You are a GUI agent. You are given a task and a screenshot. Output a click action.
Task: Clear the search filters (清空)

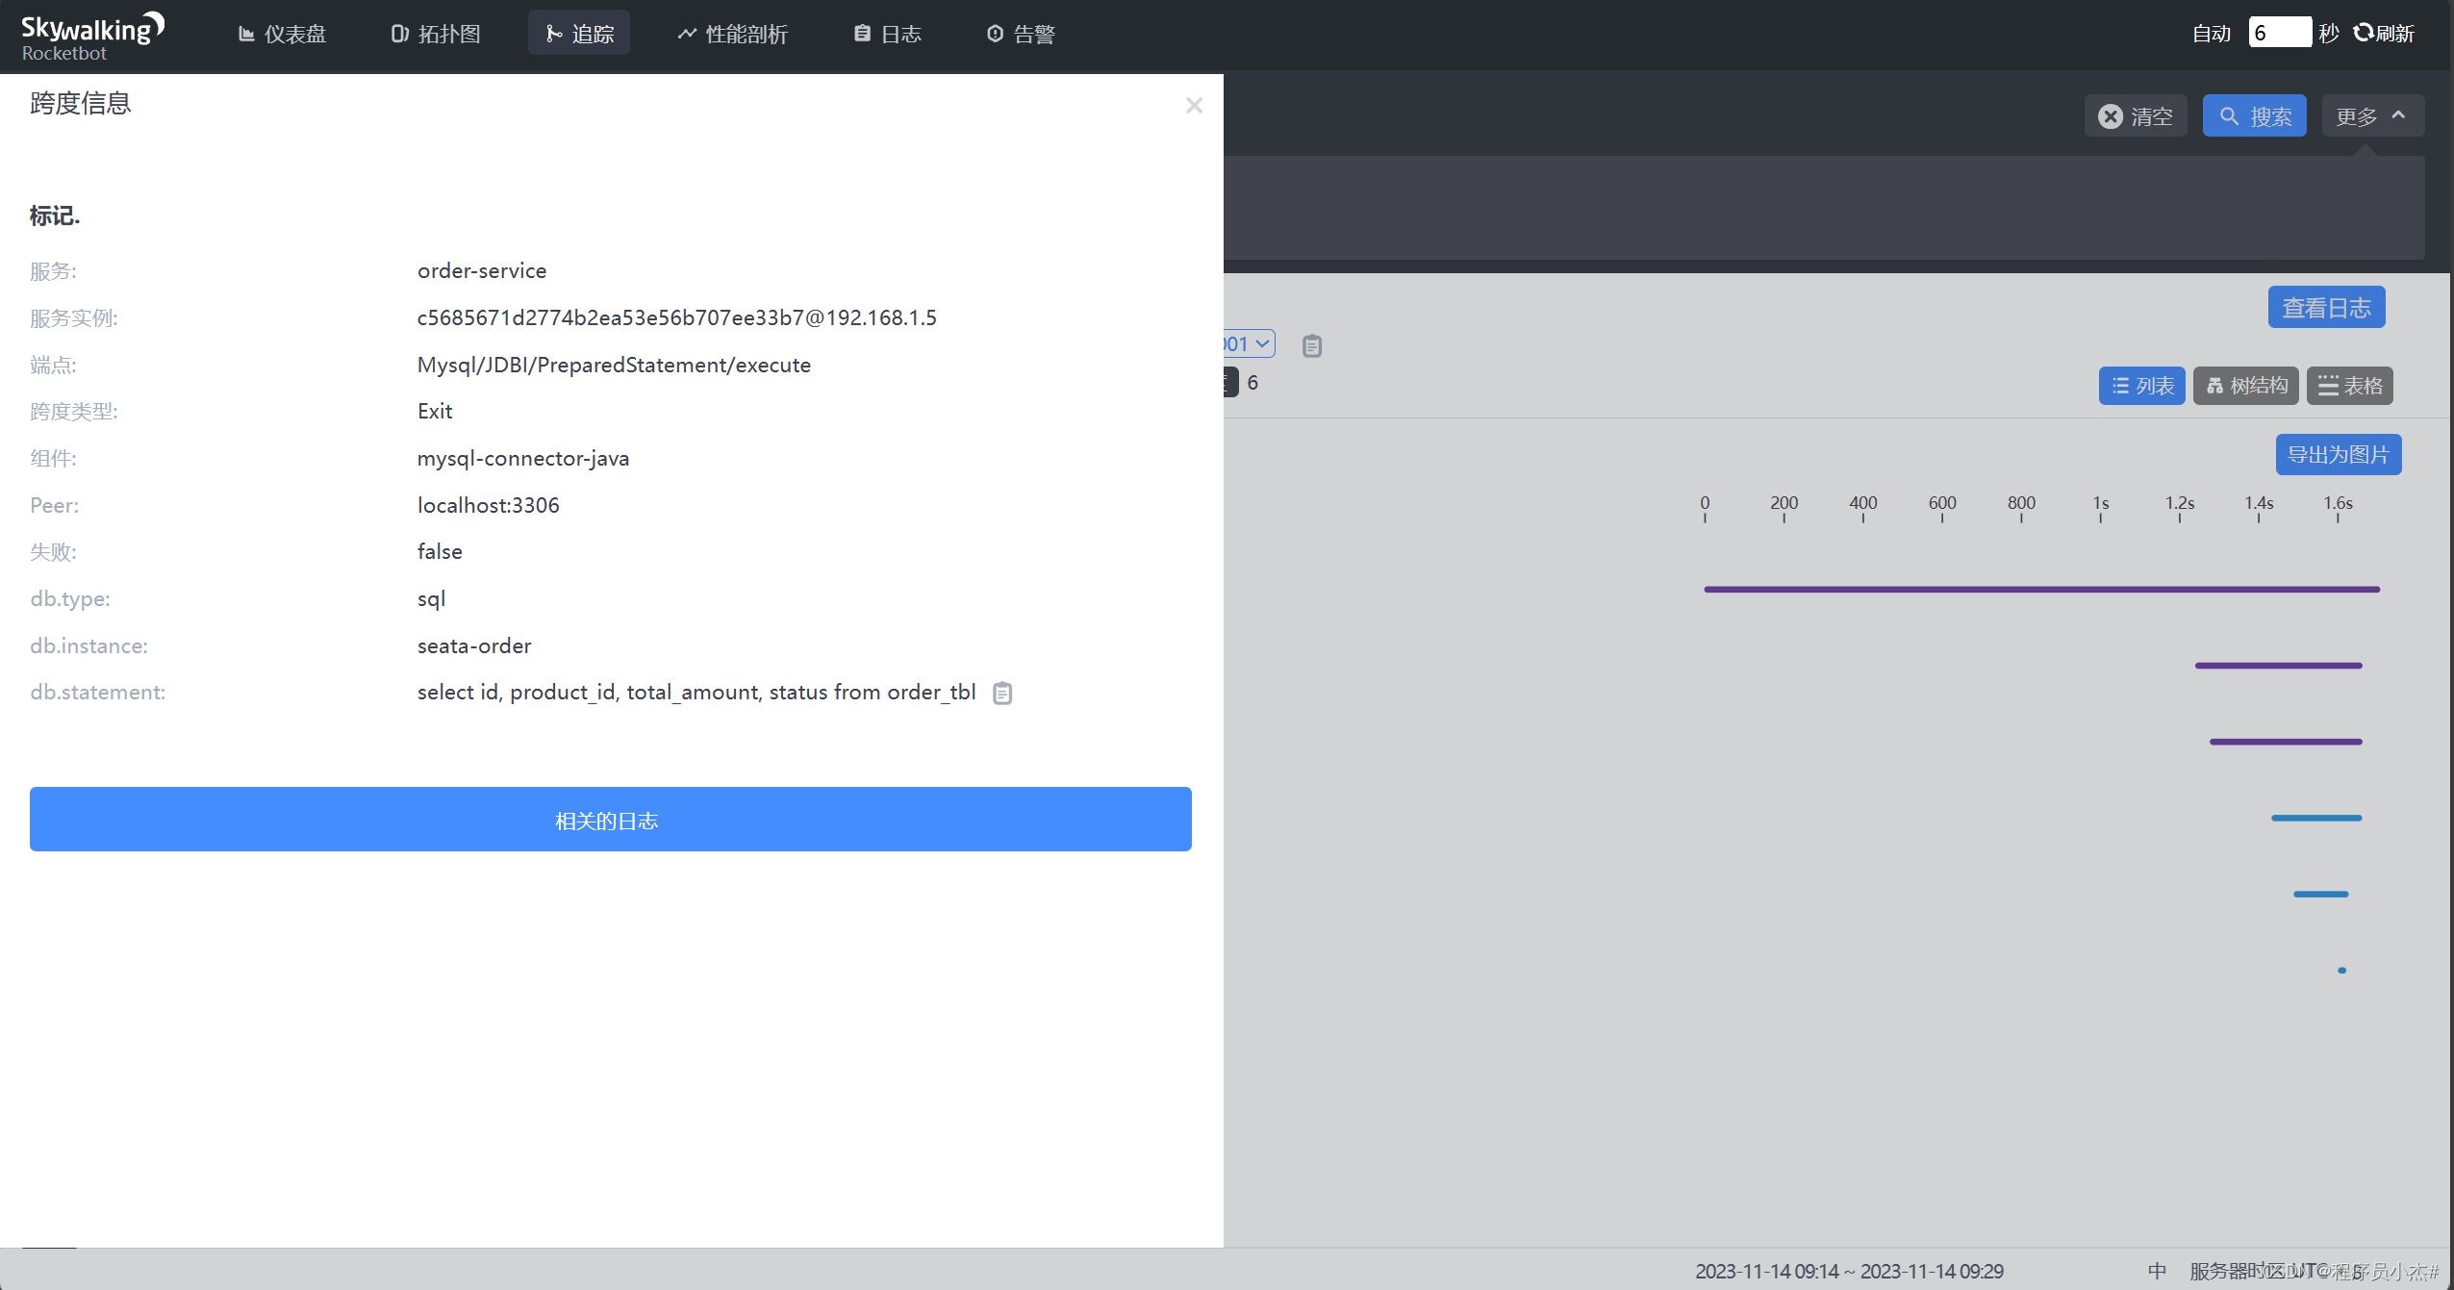pyautogui.click(x=2136, y=116)
